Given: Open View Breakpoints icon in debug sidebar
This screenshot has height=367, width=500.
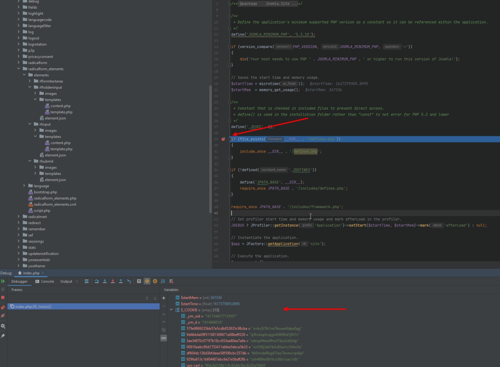Looking at the screenshot, I should (3, 307).
